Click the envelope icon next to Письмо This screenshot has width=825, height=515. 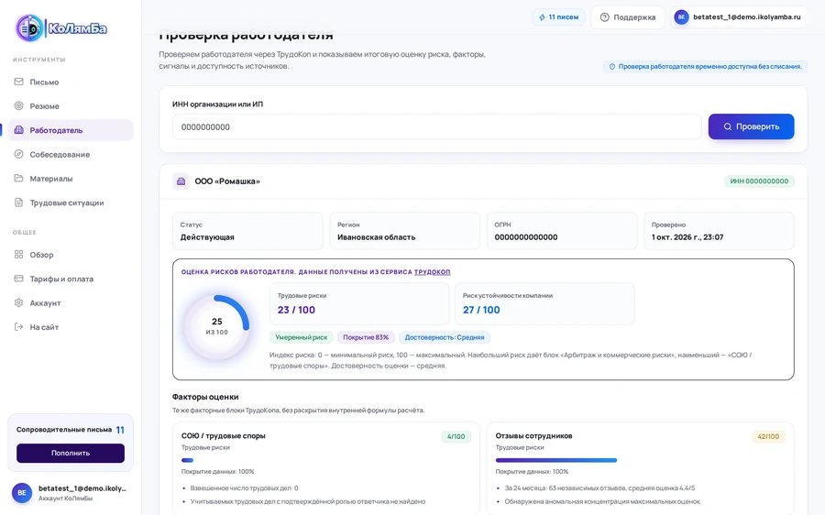coord(19,82)
